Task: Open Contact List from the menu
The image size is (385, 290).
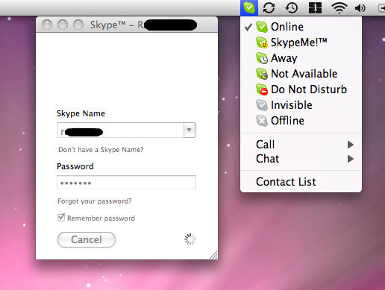Action: 301,182
